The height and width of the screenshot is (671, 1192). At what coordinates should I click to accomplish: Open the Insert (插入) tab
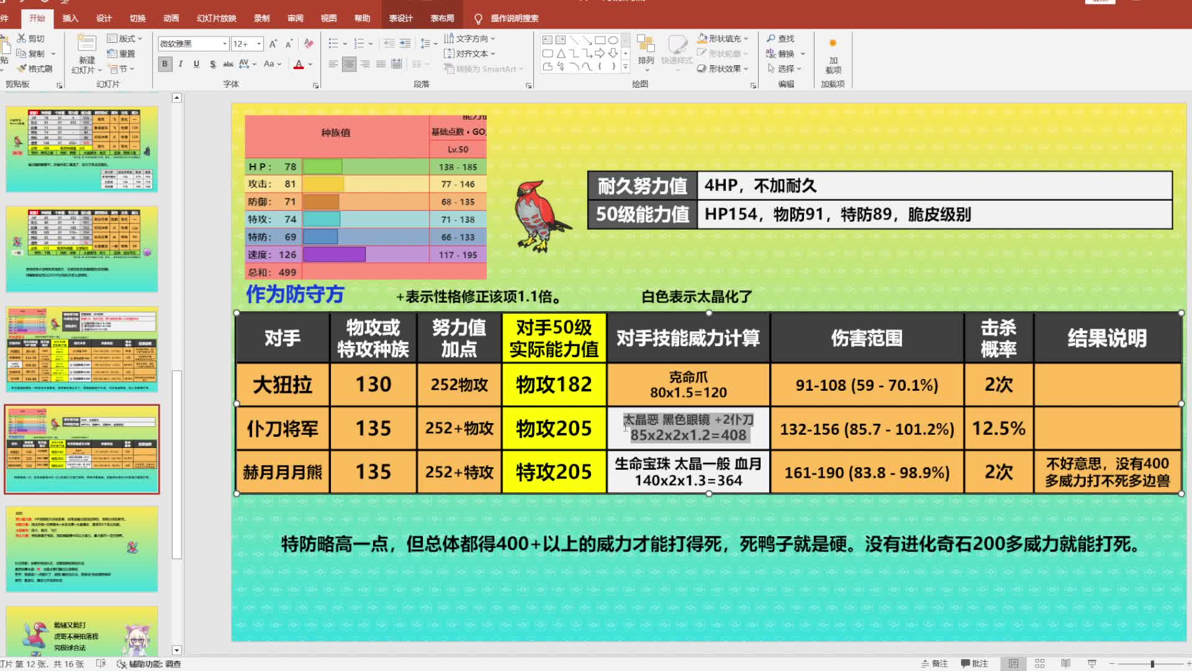(x=70, y=18)
